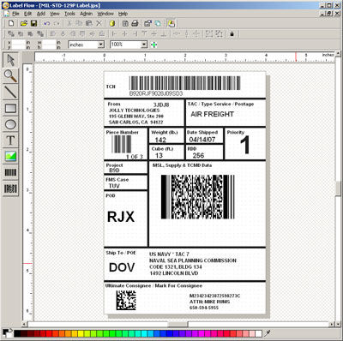343x341 pixels.
Task: Open the Tools menu
Action: (x=69, y=14)
